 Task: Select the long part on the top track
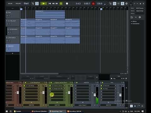[x=50, y=14]
